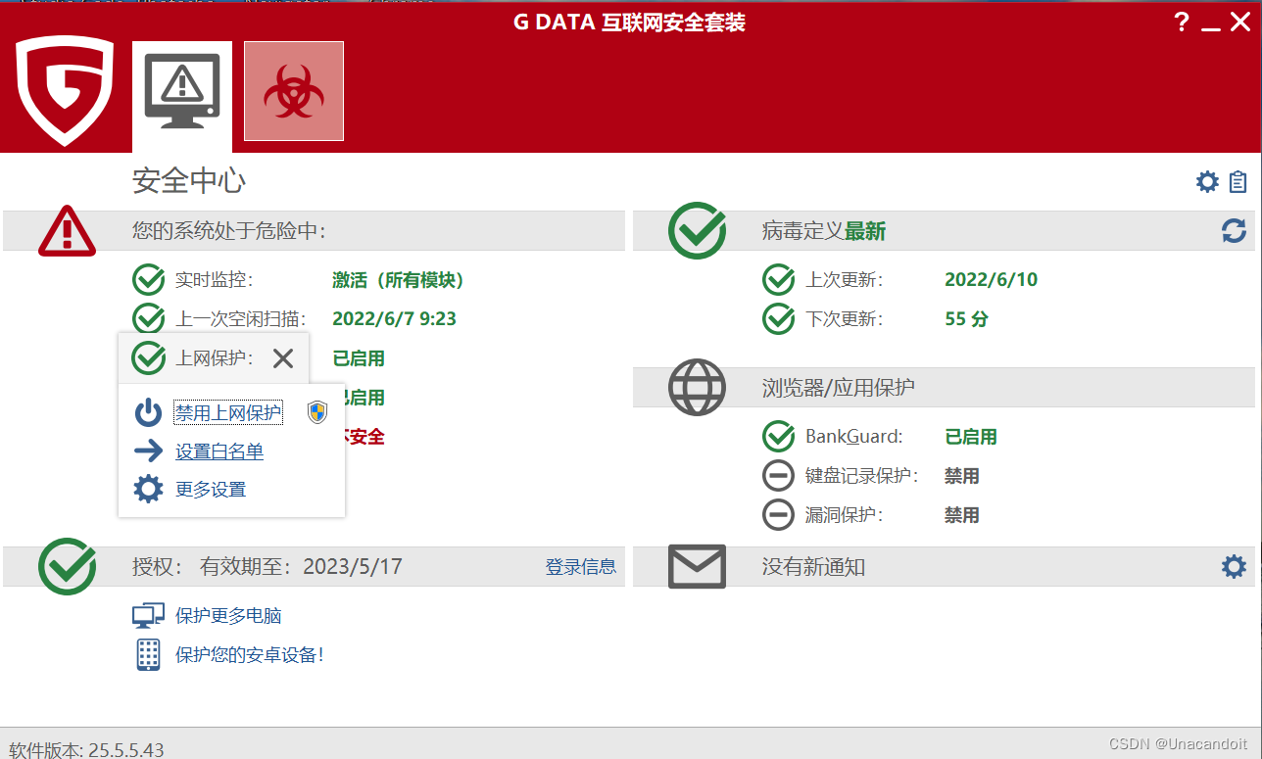Open the 保护更多电脑 link
1262x759 pixels.
pyautogui.click(x=228, y=616)
